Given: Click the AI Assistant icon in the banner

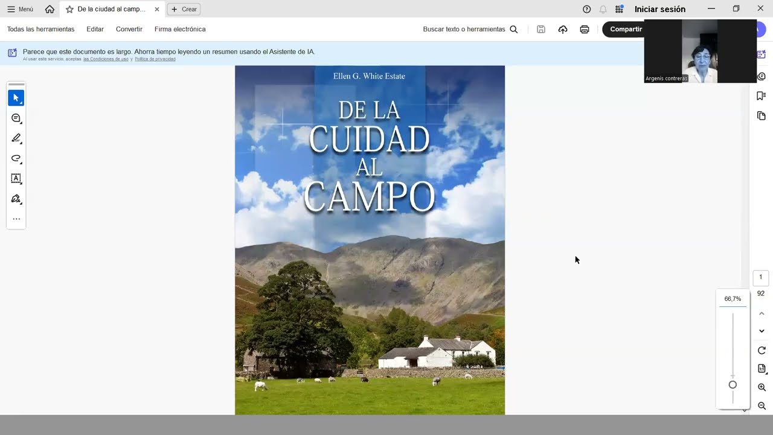Looking at the screenshot, I should click(12, 53).
